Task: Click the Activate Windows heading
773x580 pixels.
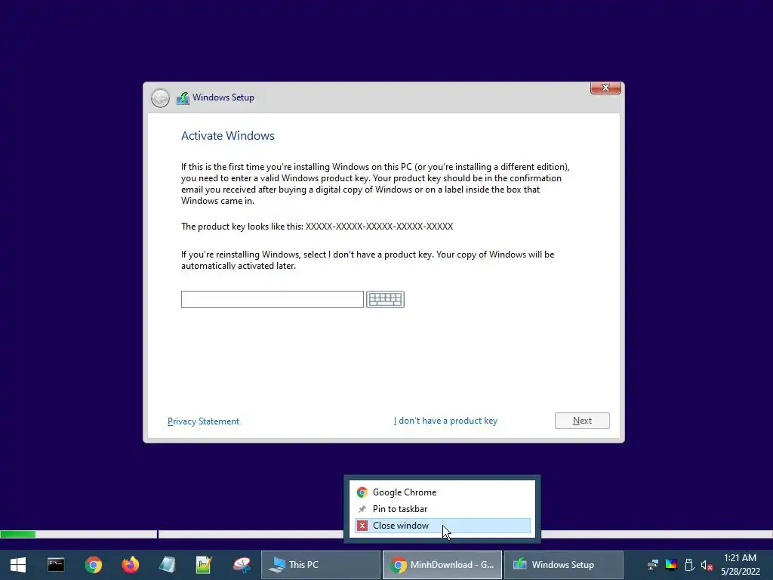Action: 228,136
